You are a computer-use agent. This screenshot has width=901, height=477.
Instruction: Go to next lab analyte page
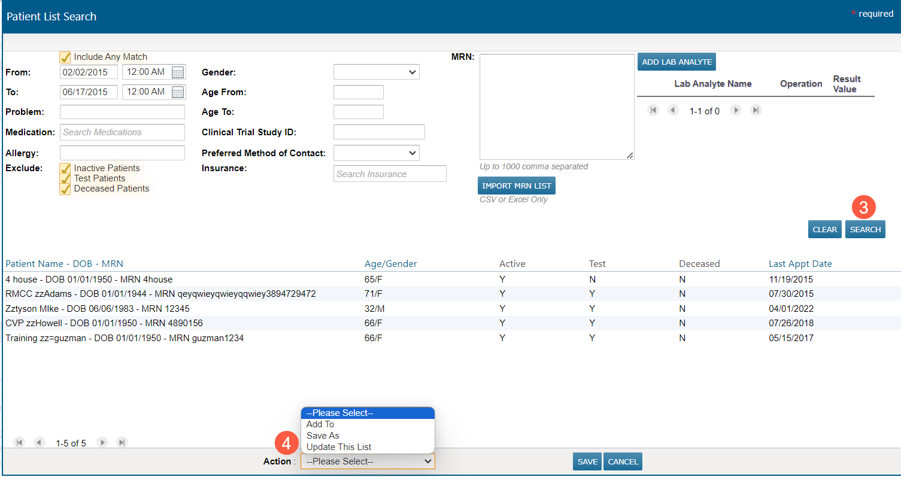point(736,111)
